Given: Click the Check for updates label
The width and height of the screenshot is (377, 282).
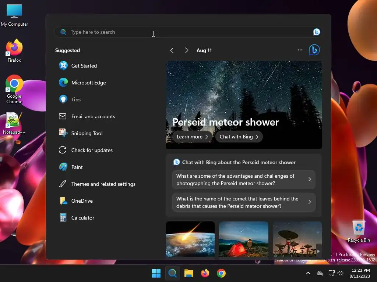Looking at the screenshot, I should (92, 150).
